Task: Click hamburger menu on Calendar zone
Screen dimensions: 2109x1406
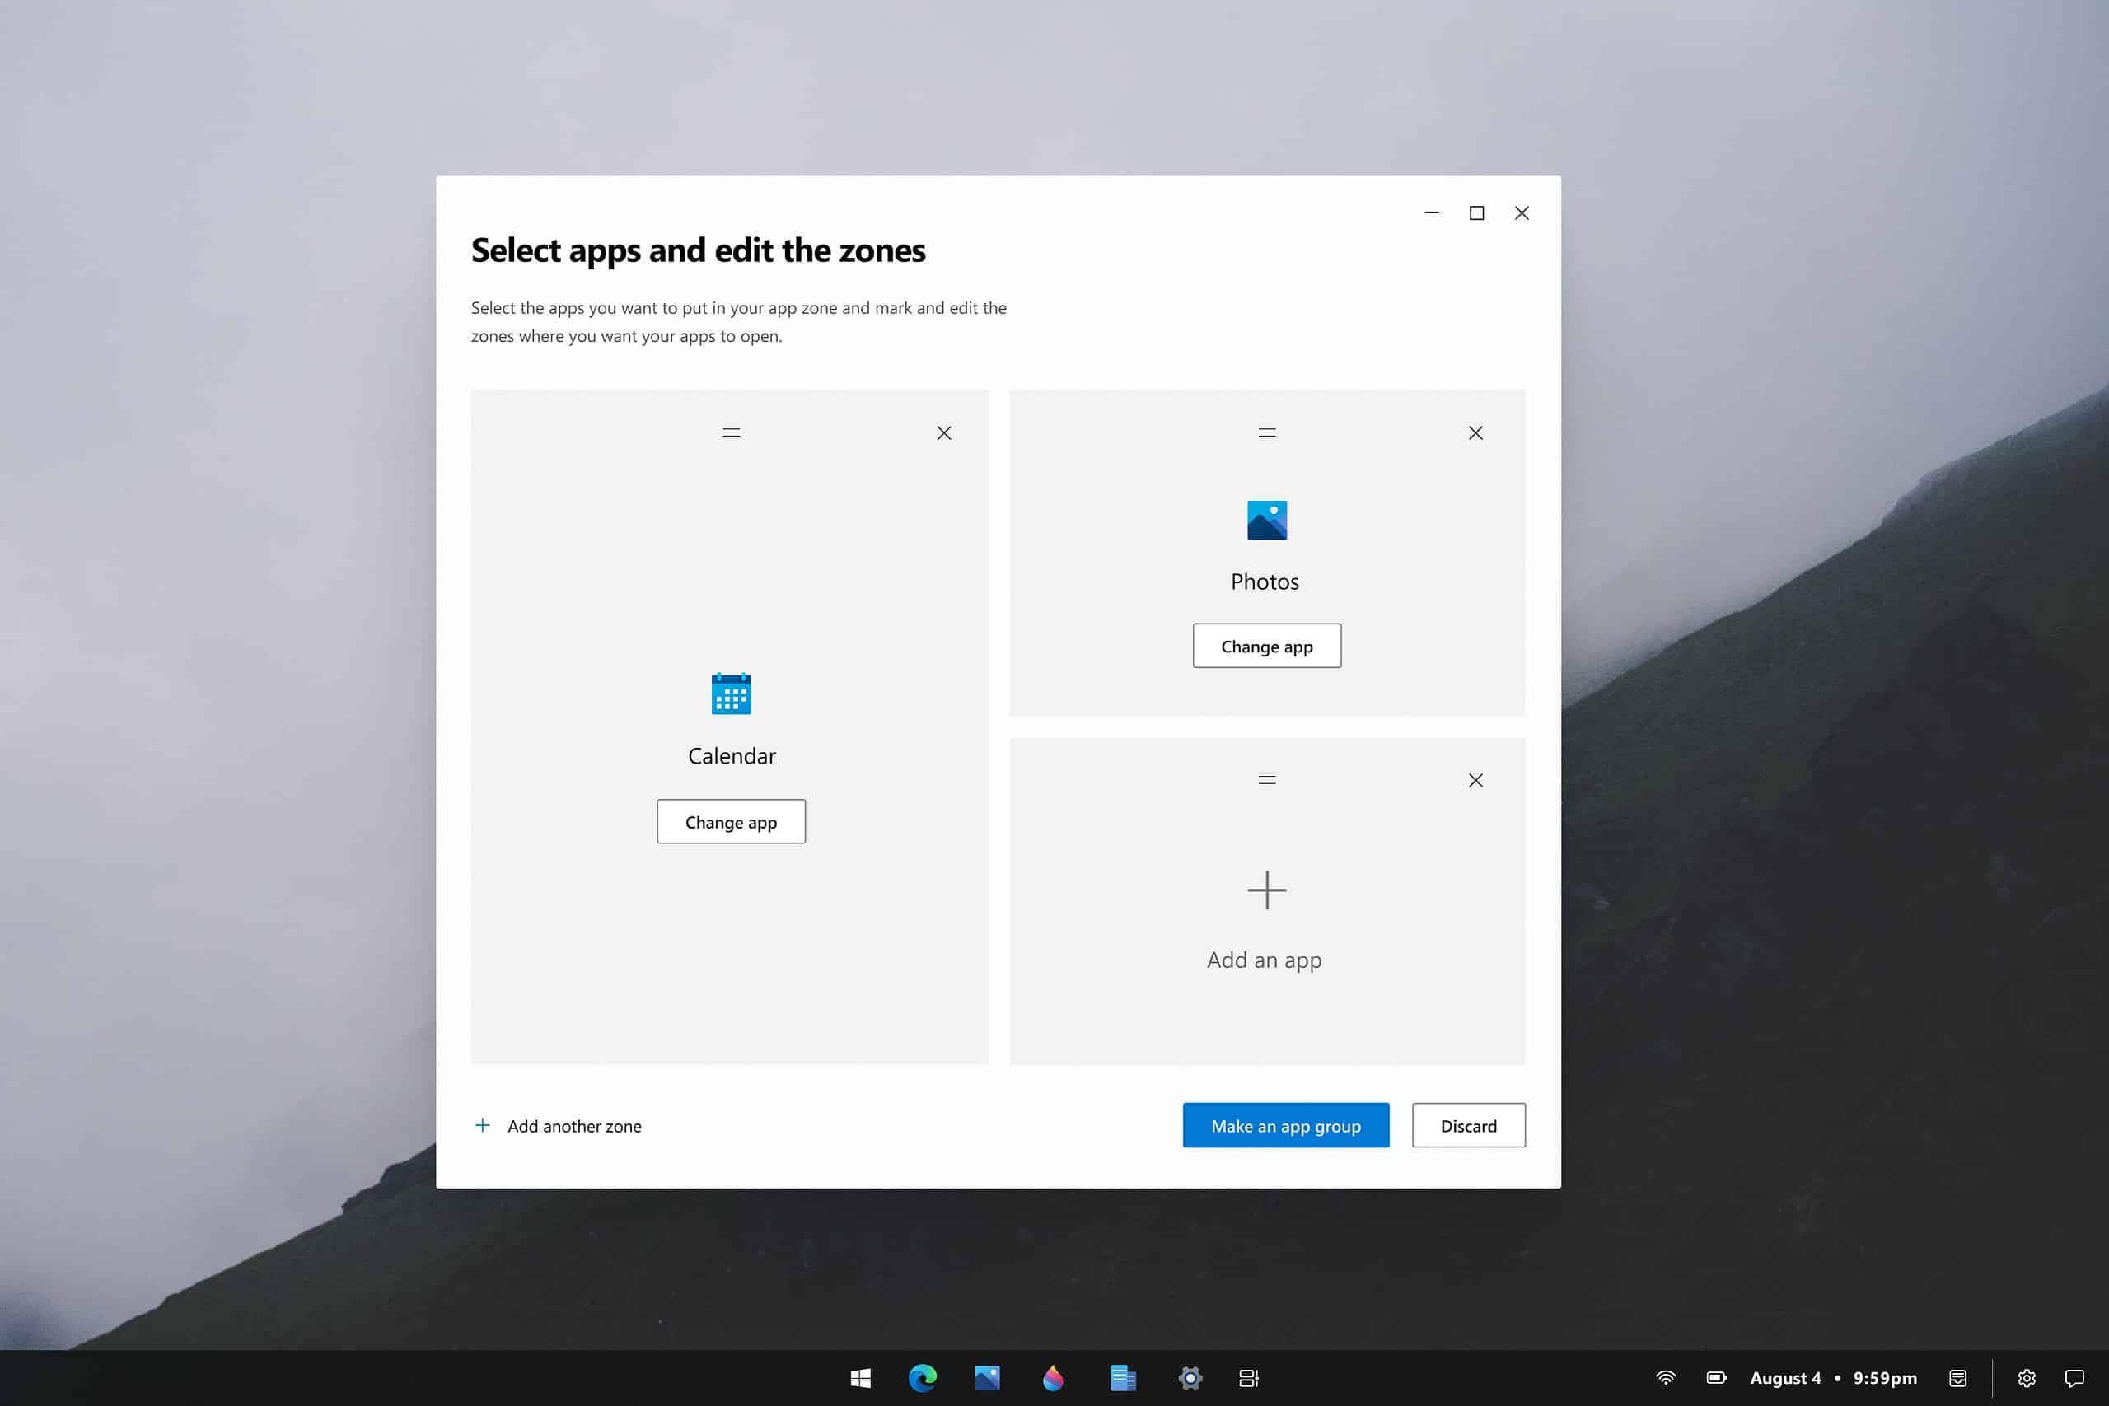Action: (730, 432)
